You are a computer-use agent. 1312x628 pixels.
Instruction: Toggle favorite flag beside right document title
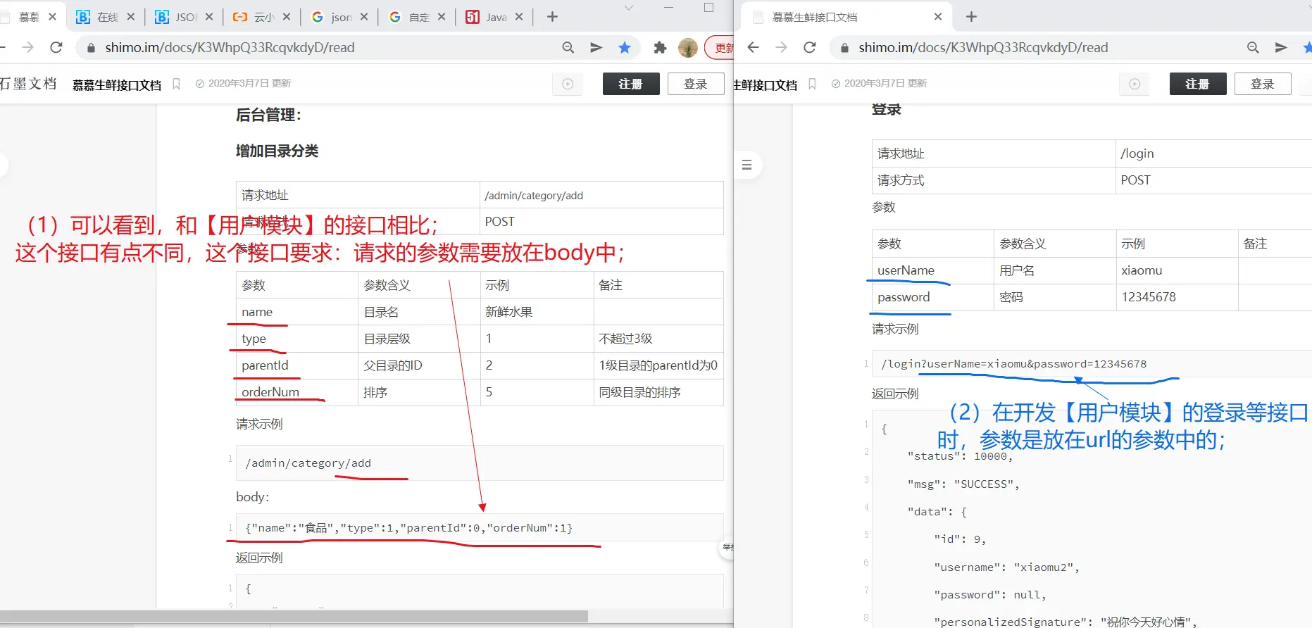812,84
